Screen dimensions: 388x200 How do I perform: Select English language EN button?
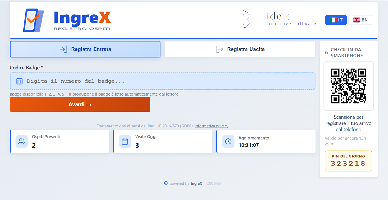click(360, 20)
